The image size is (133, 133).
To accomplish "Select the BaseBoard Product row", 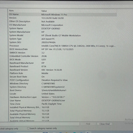I will [x=63, y=66].
